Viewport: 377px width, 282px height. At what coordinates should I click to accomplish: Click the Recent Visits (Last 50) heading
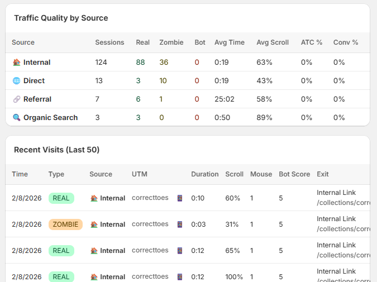click(x=56, y=150)
